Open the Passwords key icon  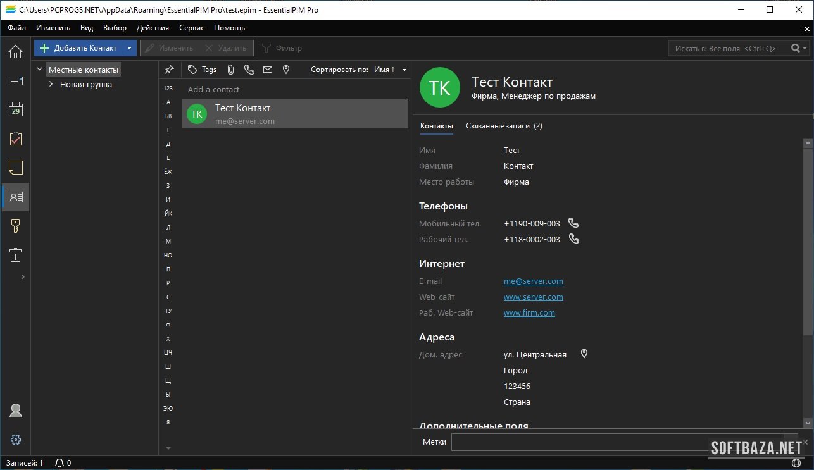16,226
